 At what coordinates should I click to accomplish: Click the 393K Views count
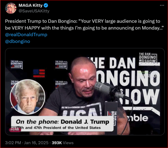pyautogui.click(x=62, y=143)
